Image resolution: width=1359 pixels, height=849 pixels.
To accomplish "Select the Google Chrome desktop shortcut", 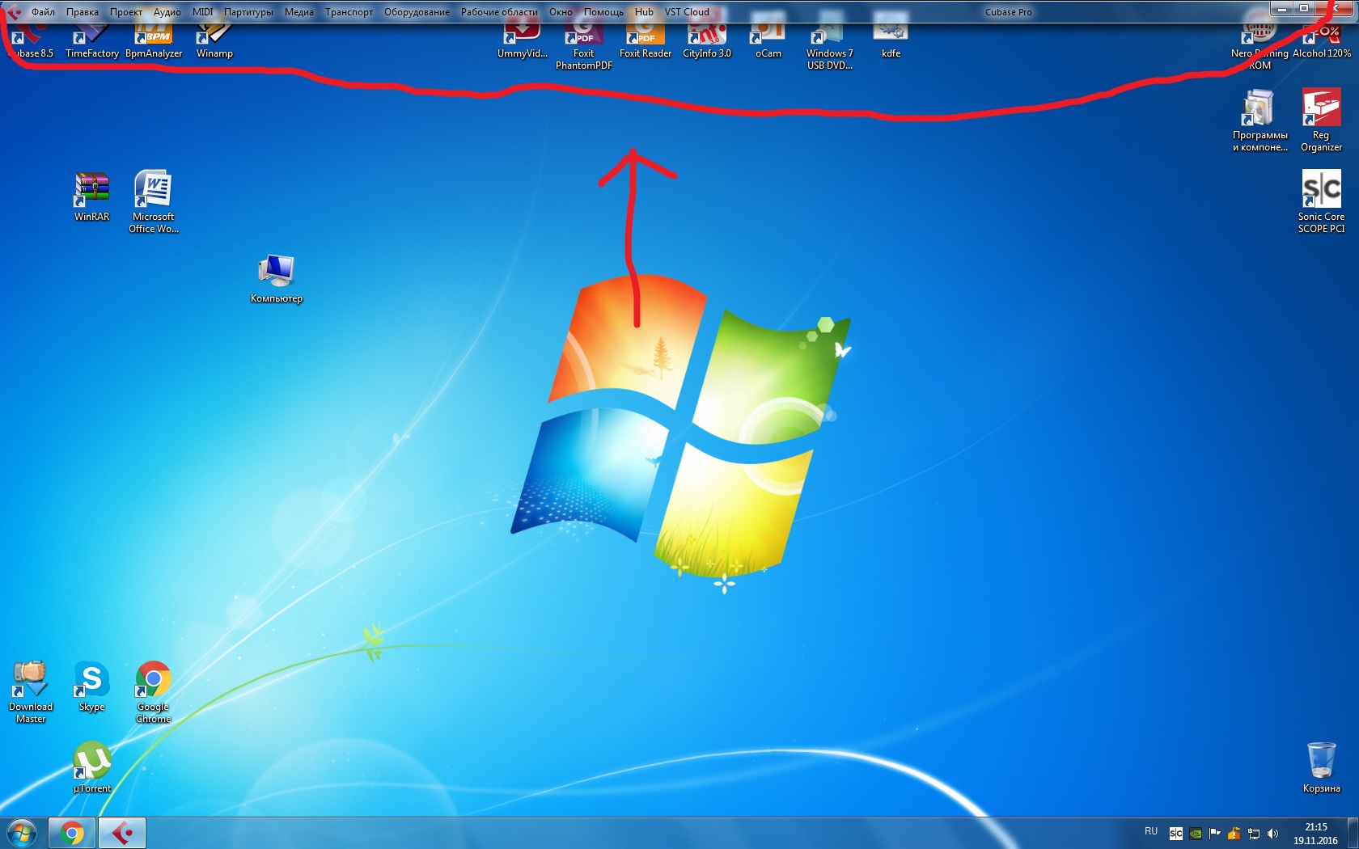I will (153, 692).
